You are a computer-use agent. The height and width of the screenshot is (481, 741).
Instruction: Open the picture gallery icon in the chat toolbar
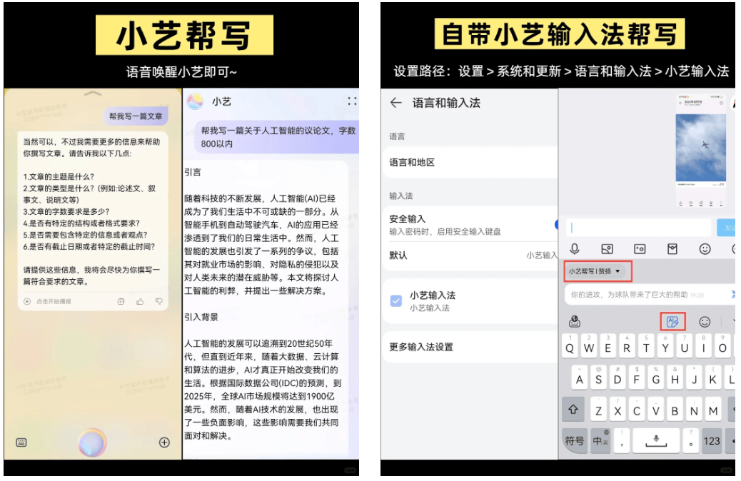607,249
